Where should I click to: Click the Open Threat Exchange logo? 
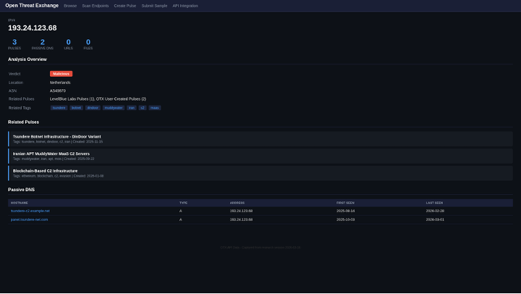32,5
